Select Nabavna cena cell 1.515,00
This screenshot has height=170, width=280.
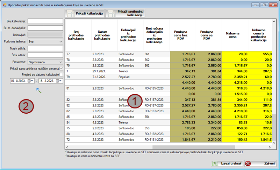click(235, 94)
